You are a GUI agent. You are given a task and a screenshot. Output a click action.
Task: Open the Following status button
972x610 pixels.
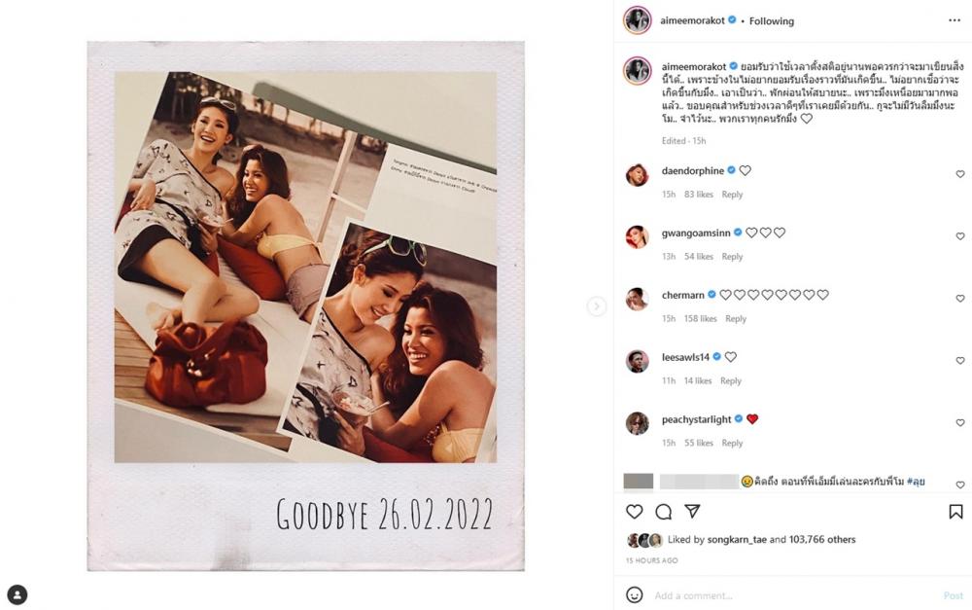(x=771, y=21)
